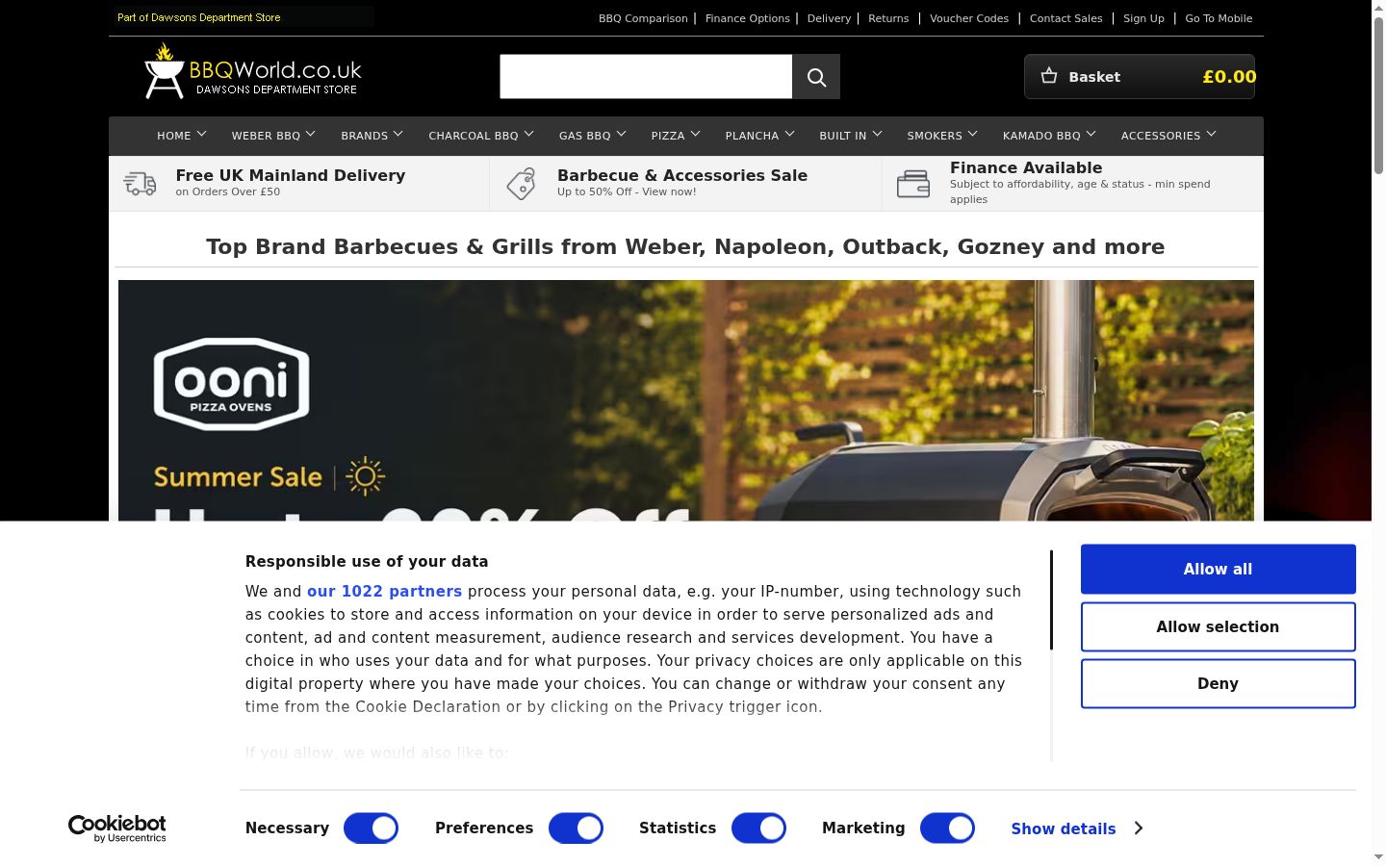The width and height of the screenshot is (1386, 866).
Task: Click the Summer Sale sun icon
Action: tap(365, 476)
